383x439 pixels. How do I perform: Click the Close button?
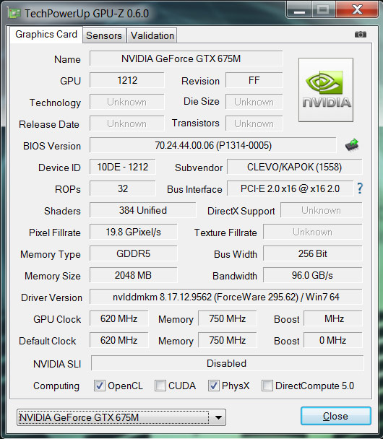[x=336, y=416]
